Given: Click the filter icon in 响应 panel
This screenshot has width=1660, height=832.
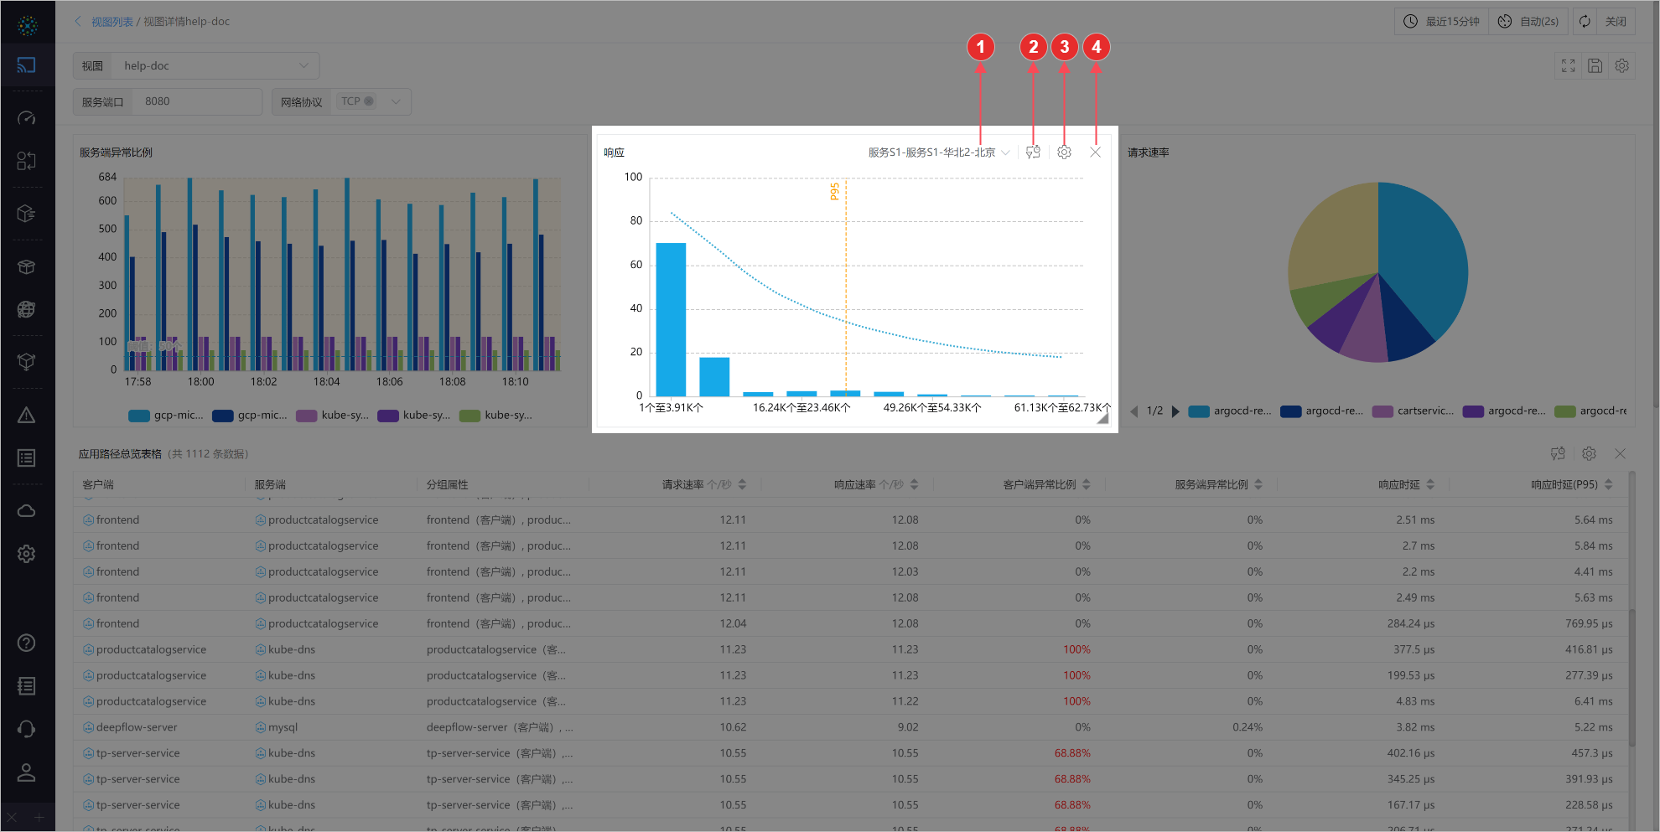Looking at the screenshot, I should coord(1033,152).
